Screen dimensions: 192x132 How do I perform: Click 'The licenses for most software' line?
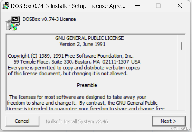point(78,97)
